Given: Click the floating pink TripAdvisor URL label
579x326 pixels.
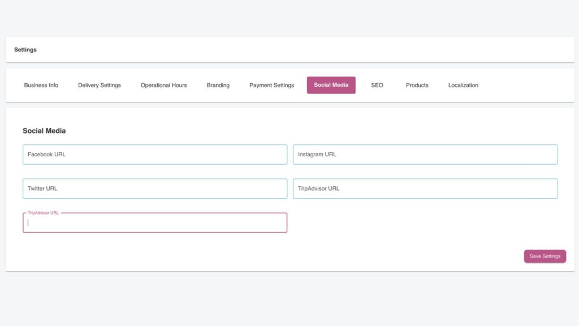Looking at the screenshot, I should pos(43,213).
